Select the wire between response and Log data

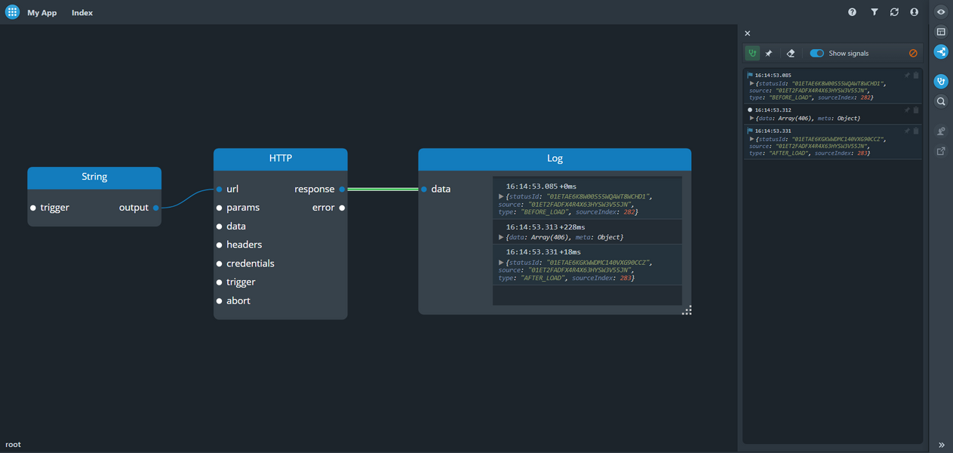coord(383,190)
